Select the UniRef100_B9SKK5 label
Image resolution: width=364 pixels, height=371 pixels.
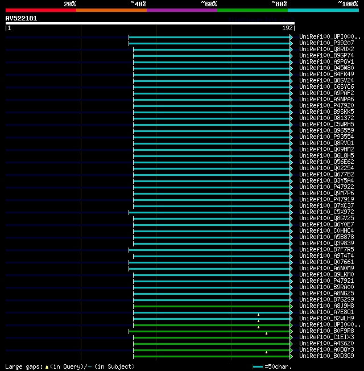(326, 112)
